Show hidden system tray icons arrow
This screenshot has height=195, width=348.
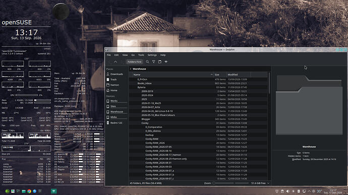[x=309, y=191]
